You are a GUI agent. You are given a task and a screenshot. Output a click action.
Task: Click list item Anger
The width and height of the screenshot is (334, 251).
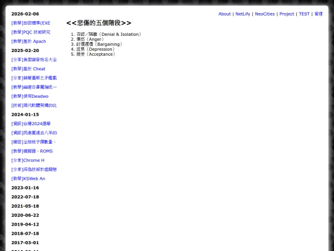[90, 39]
